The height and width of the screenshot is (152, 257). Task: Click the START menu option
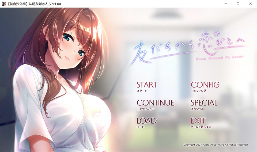point(147,85)
